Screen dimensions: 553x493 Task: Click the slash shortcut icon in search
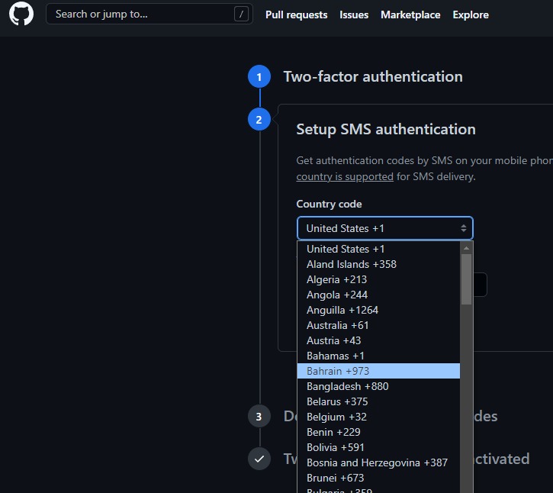click(241, 14)
